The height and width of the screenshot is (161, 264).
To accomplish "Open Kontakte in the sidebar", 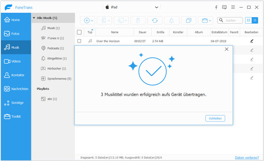I will [16, 75].
